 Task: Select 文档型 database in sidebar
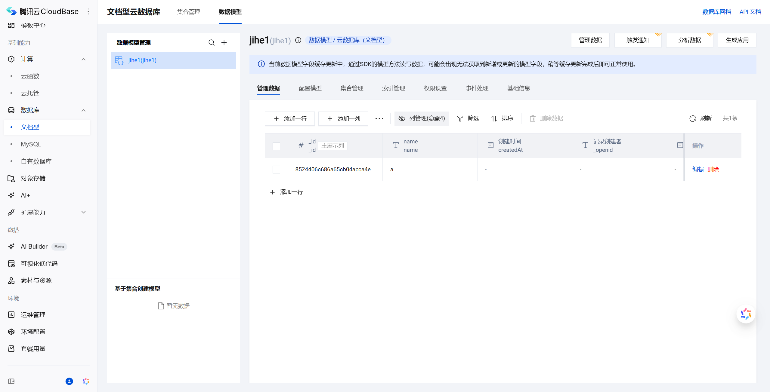click(x=47, y=127)
